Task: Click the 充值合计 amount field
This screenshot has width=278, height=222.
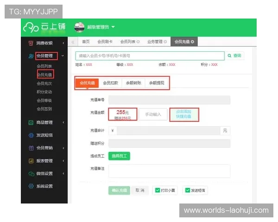Action: pyautogui.click(x=169, y=130)
